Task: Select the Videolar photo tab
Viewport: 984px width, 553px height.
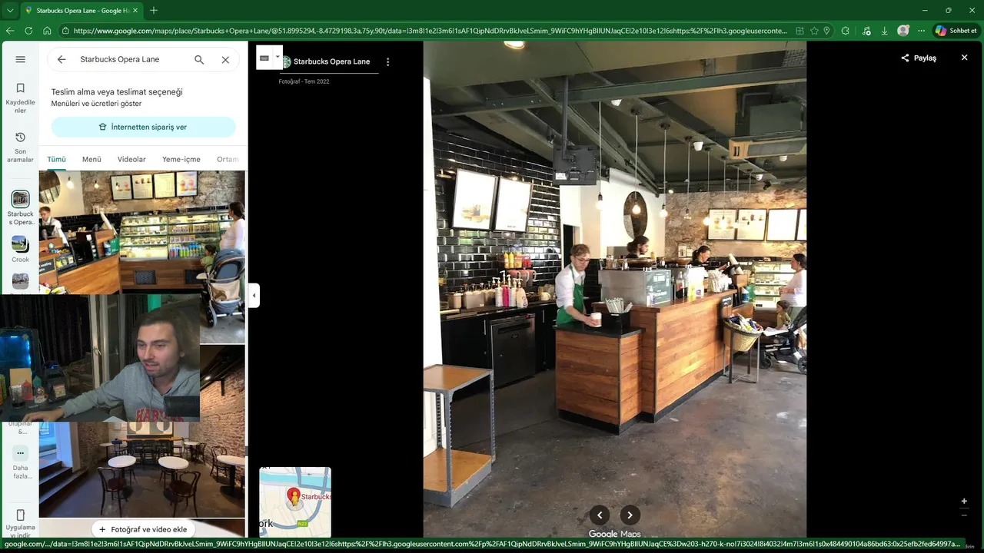Action: pos(131,159)
